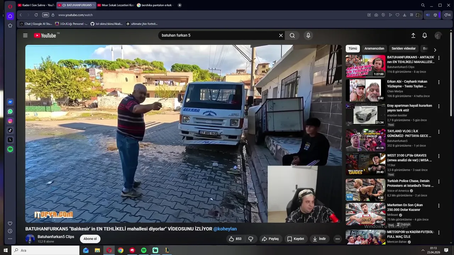Screen dimensions: 454x255
Task: Download video with İndir button
Action: [319, 239]
